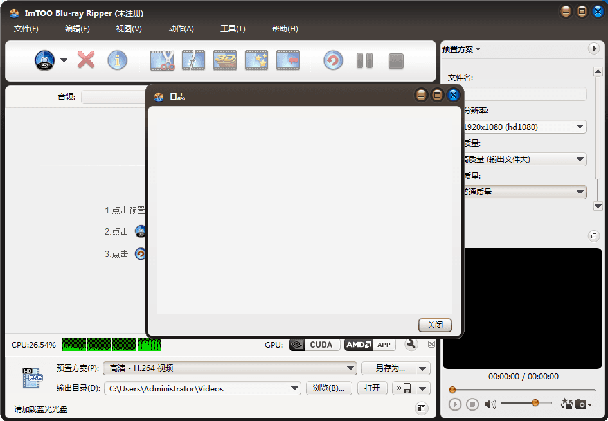Maximize the main ImTOO Blu-ray Ripper window

[x=582, y=12]
